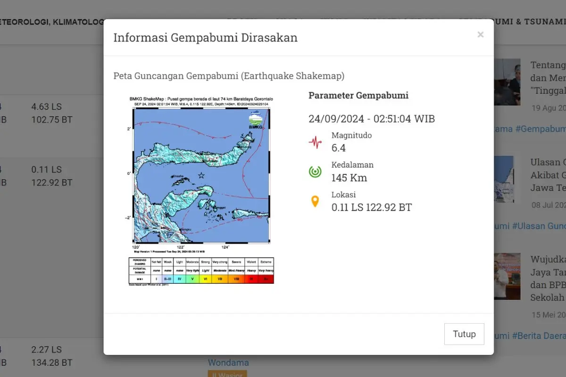Click the epicenter star on the shakemap

point(201,175)
